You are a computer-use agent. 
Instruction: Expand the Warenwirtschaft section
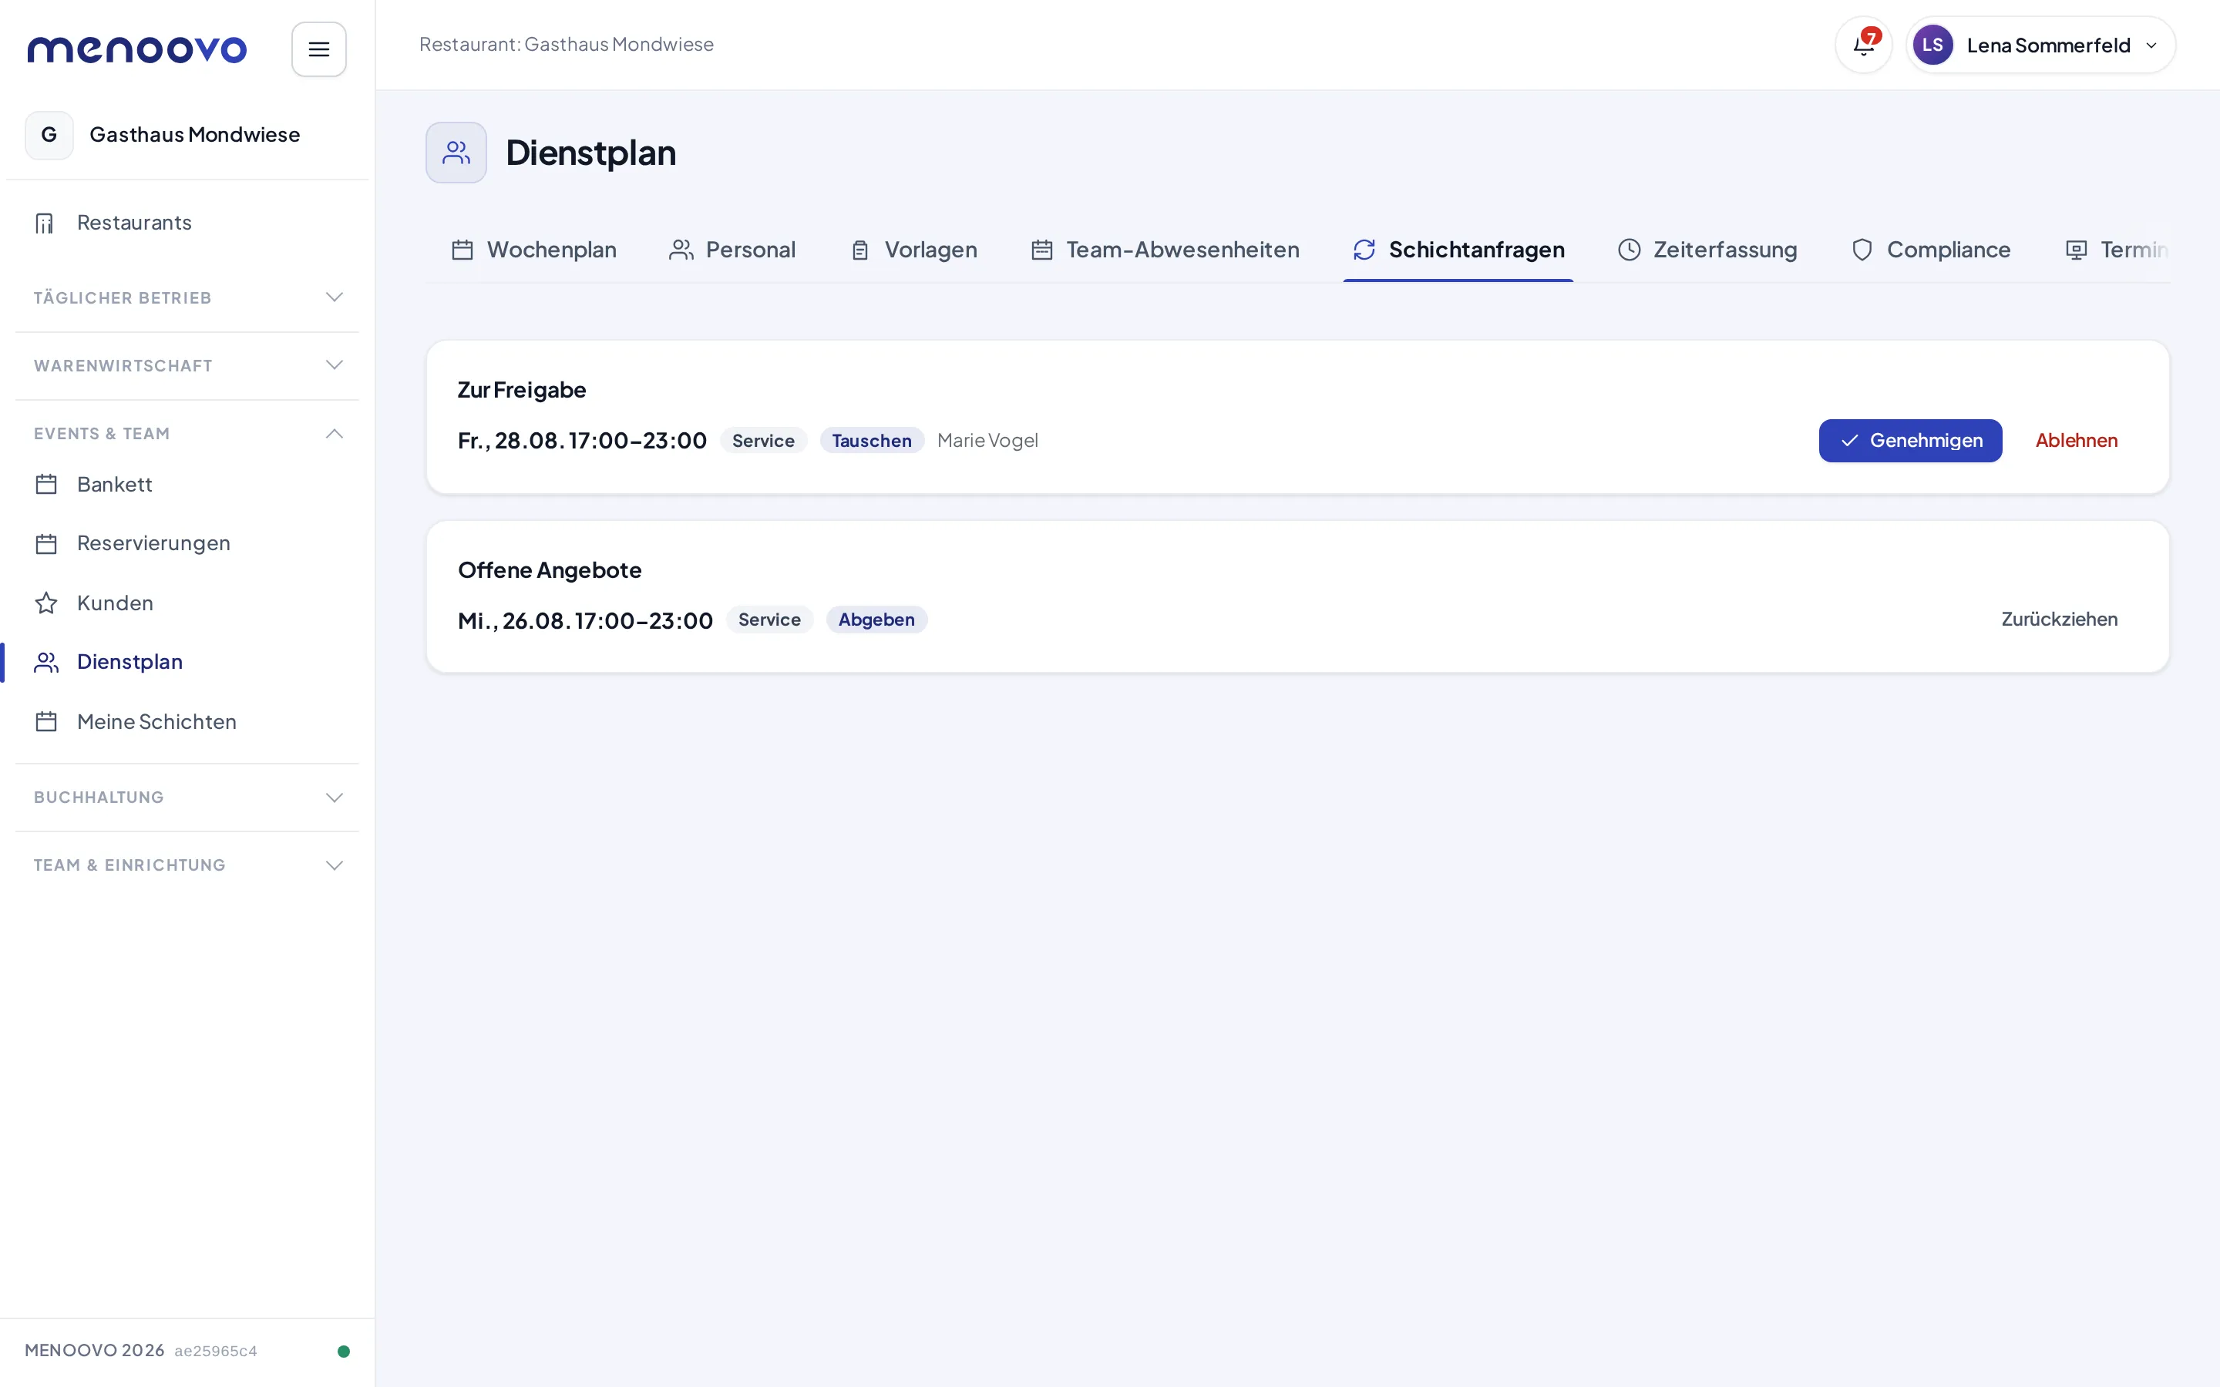187,366
